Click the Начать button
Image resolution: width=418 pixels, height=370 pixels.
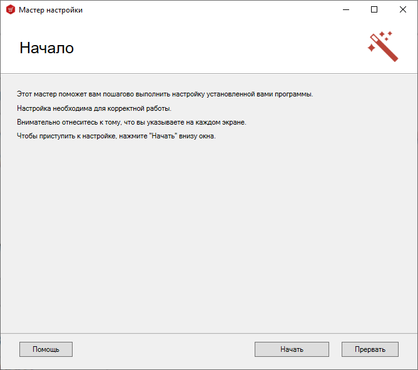pyautogui.click(x=292, y=349)
